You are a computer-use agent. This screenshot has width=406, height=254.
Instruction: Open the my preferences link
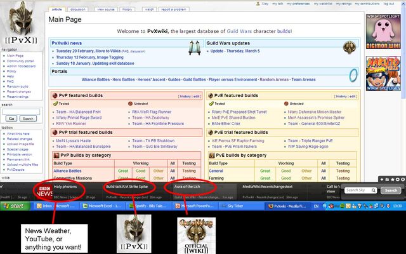tap(298, 4)
